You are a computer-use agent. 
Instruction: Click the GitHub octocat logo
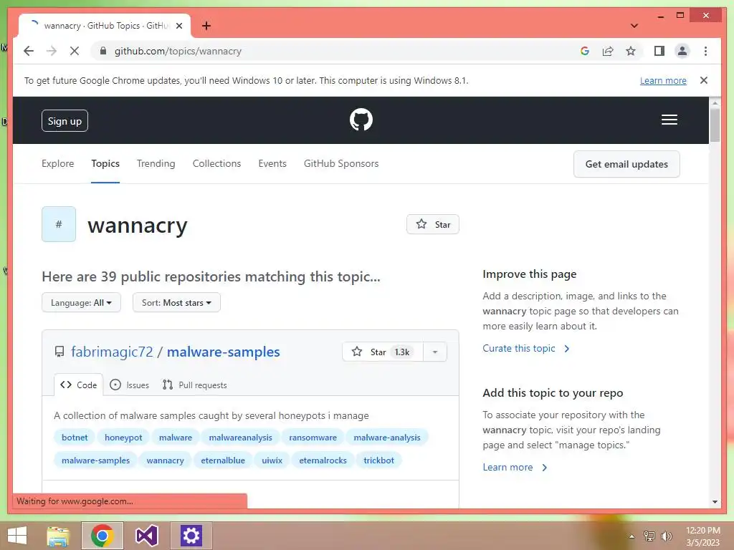(x=361, y=120)
